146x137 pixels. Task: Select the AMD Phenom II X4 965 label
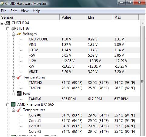click(x=35, y=104)
